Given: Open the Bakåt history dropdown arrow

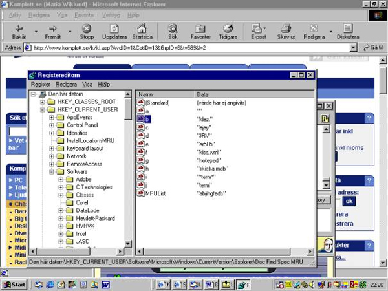Looking at the screenshot, I should (x=36, y=32).
